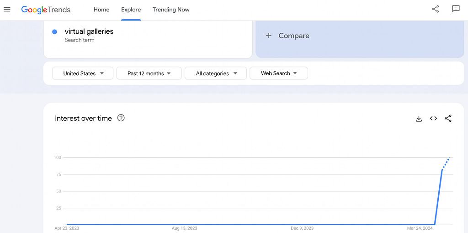Open the Trending Now tab
The height and width of the screenshot is (233, 468).
171,10
